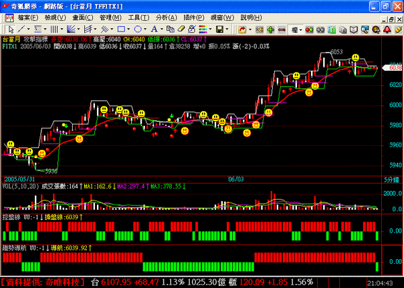Open the rectangle tool dropdown
Viewport: 404px width, 288px height.
point(129,30)
